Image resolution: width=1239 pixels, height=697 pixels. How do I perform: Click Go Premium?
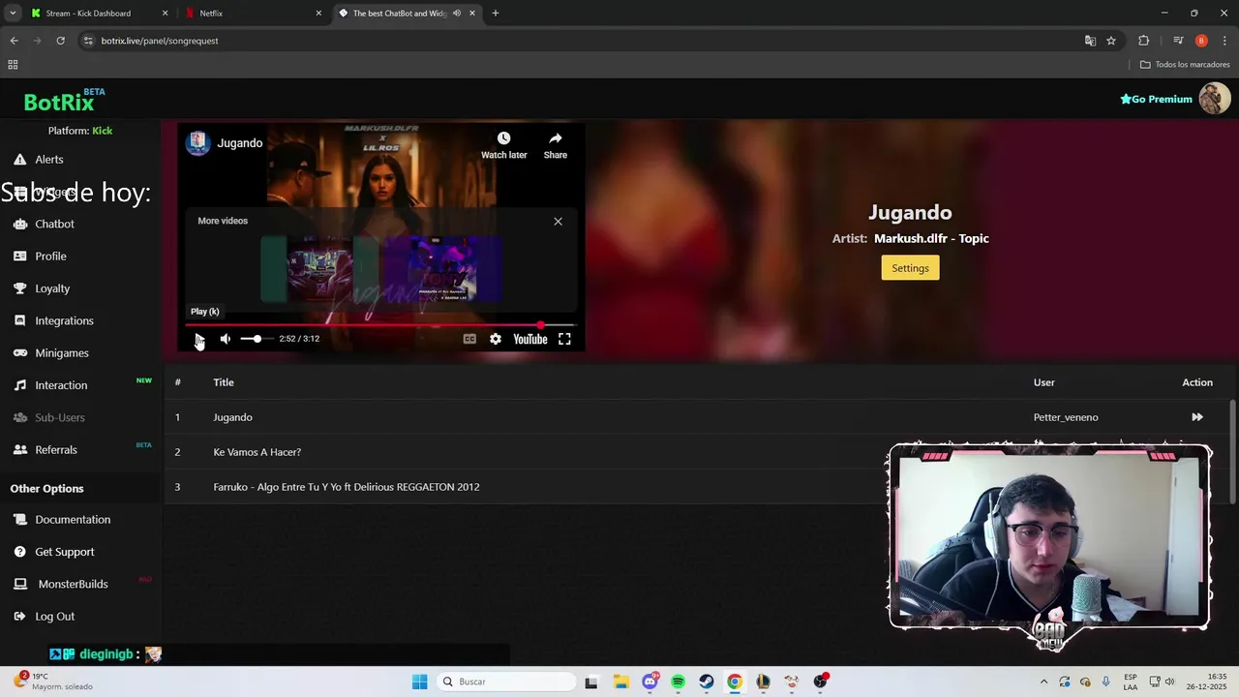1156,99
